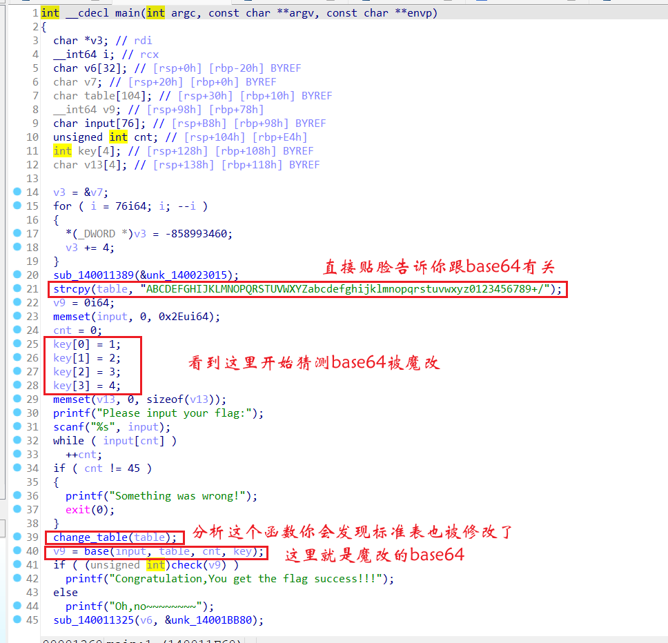This screenshot has width=668, height=643.
Task: Set breakpoint at key[3] line 28
Action: coord(17,384)
